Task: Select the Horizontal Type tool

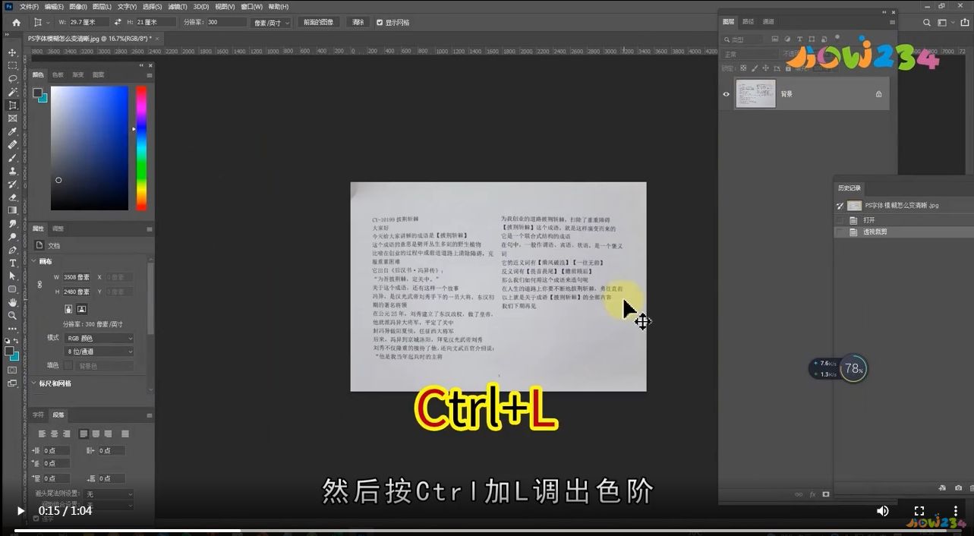Action: [x=12, y=263]
